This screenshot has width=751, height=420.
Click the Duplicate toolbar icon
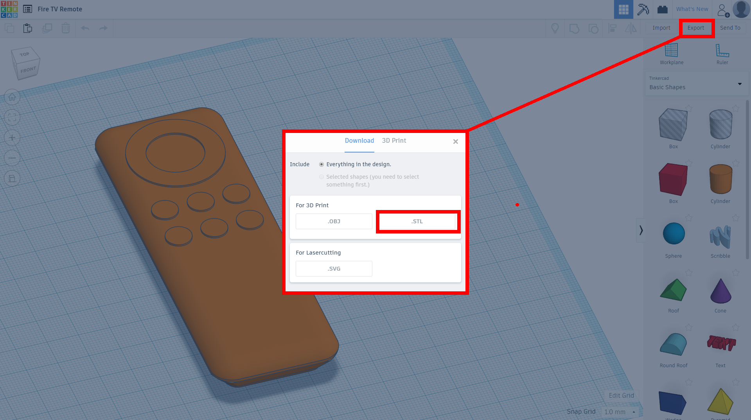47,28
